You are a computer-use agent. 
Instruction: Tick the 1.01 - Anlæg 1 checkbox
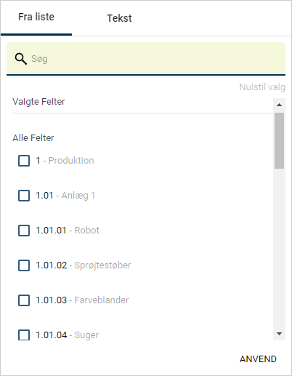click(24, 196)
